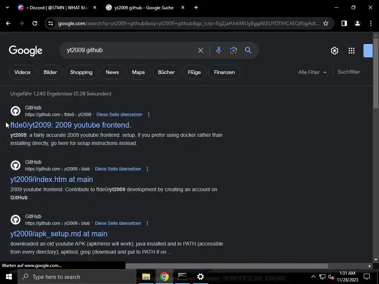Go to Google homepage via logo
This screenshot has height=284, width=379.
pyautogui.click(x=26, y=51)
